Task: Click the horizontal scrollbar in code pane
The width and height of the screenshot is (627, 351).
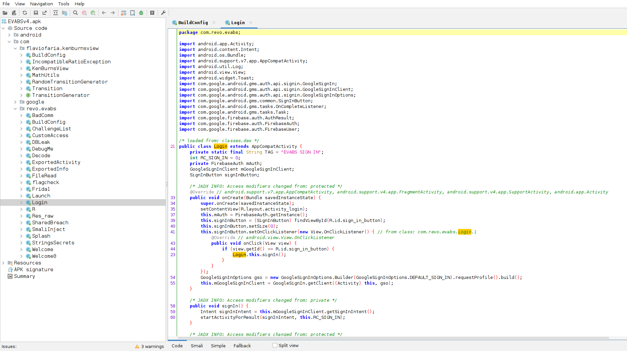Action: coord(392,338)
